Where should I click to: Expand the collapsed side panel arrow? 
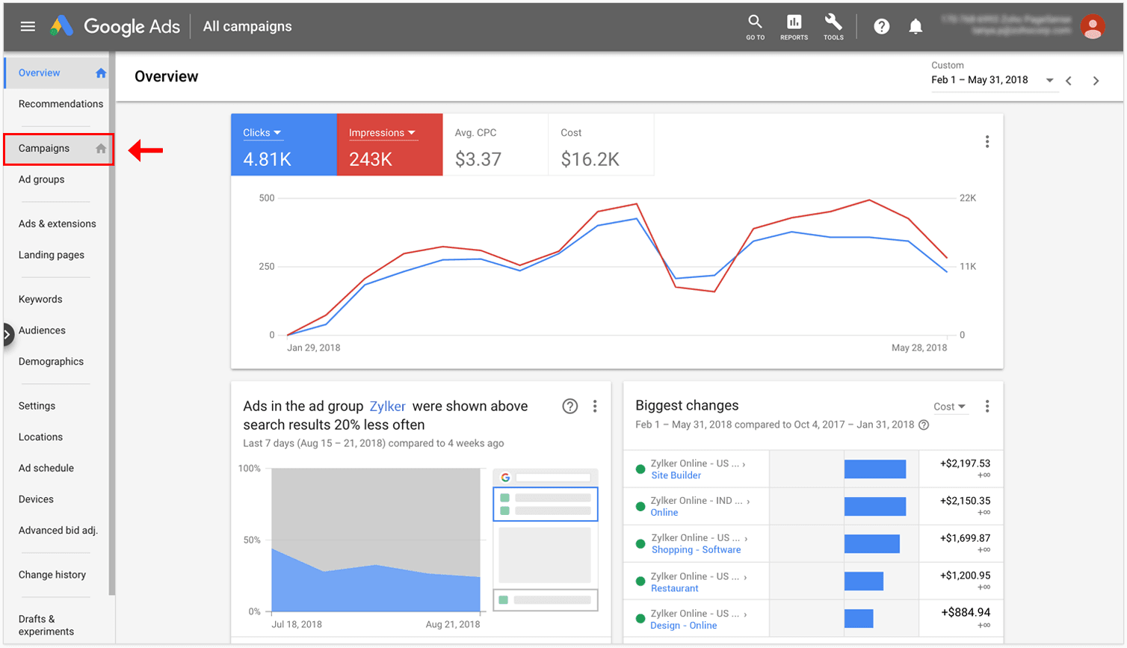click(x=7, y=334)
